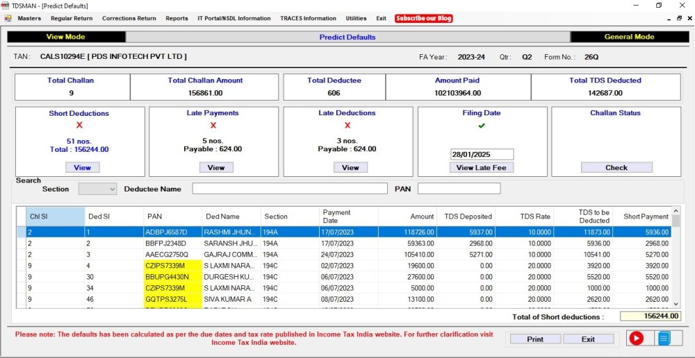Click the Subscribe our Blog link
The height and width of the screenshot is (358, 695).
tap(423, 19)
